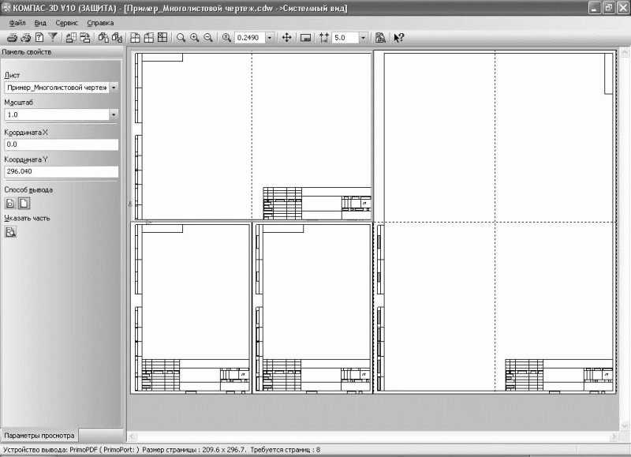
Task: Click the Print icon in the toolbar
Action: pos(12,38)
